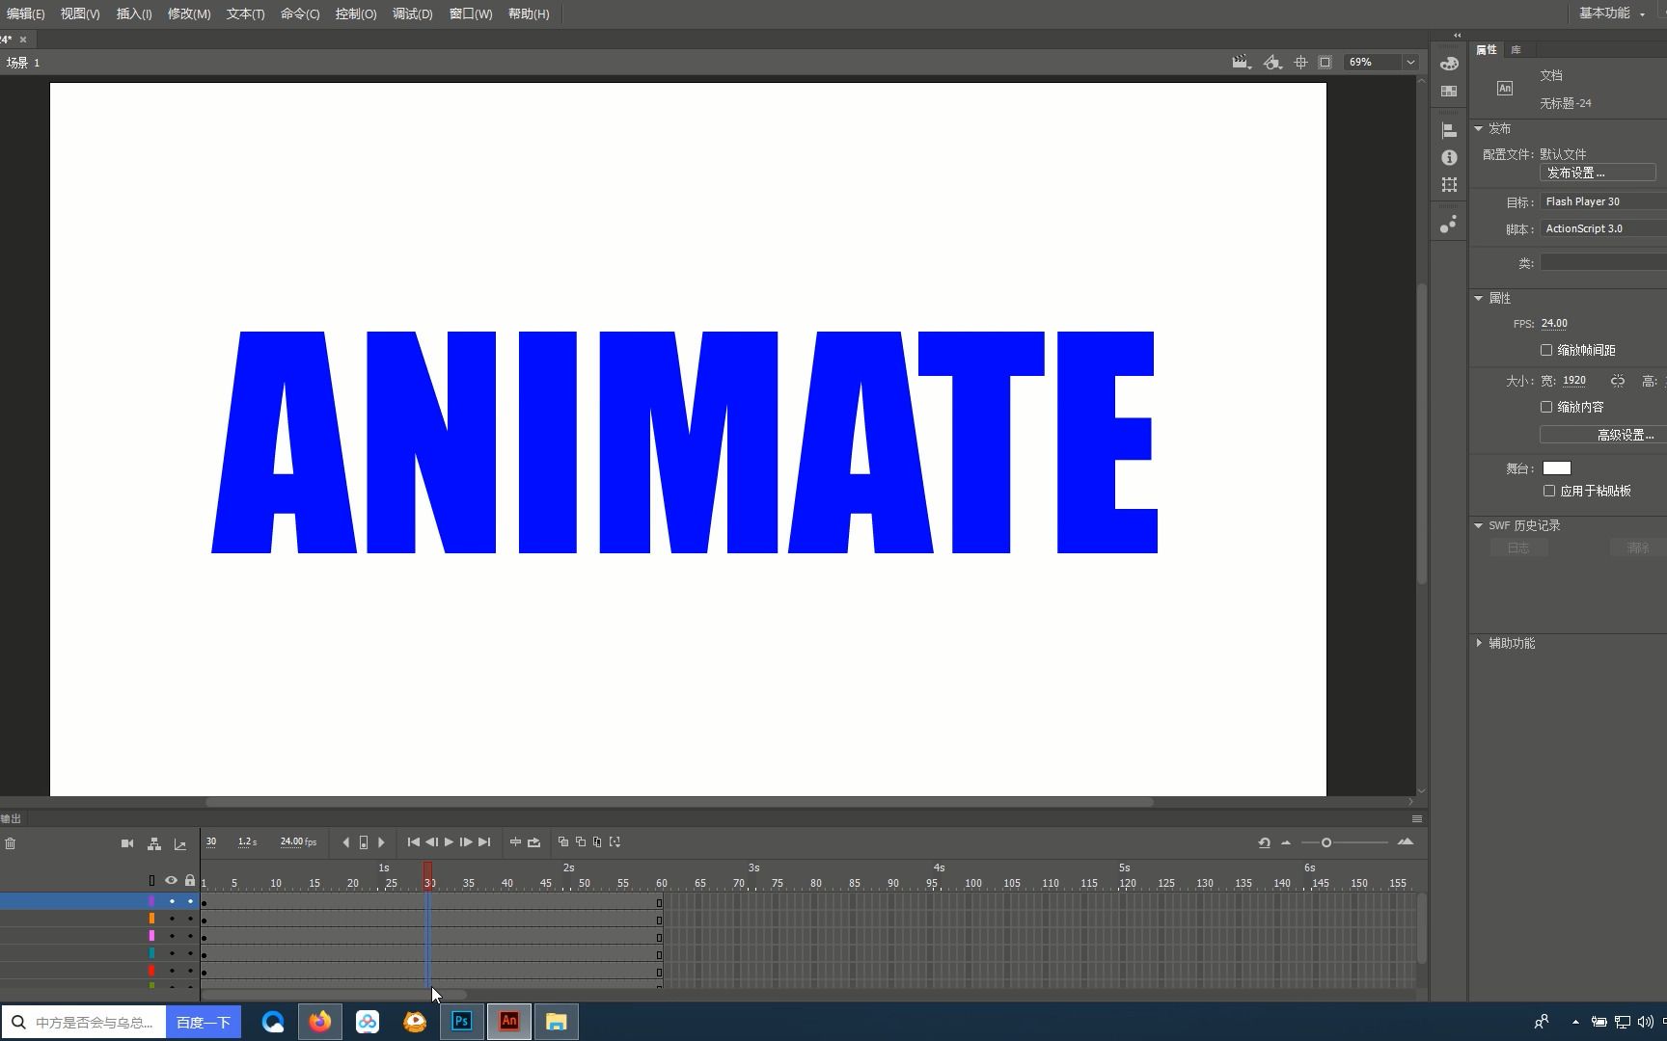Enable the 缩放帧间距 checkbox

1546,350
